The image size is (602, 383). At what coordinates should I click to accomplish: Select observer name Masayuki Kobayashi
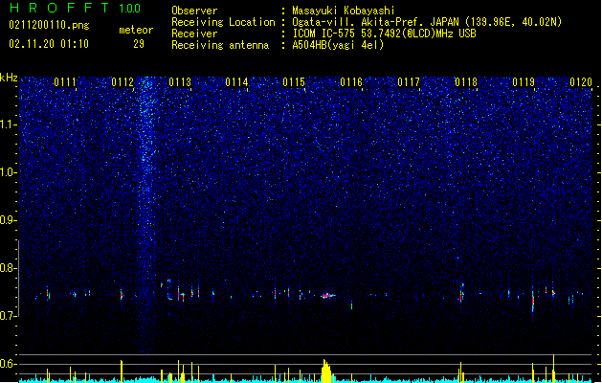[344, 11]
